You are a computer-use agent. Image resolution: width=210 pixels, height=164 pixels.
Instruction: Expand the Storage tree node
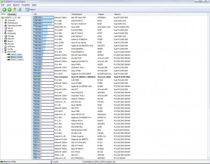[3, 36]
